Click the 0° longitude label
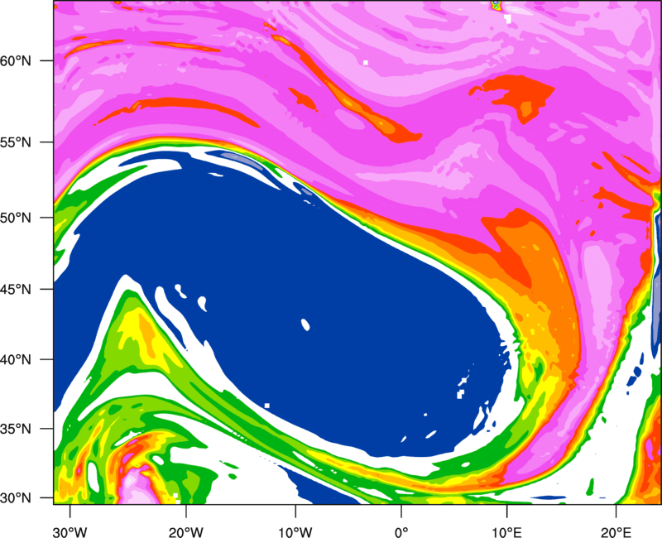Screen dimensions: 662x538 coord(401,532)
